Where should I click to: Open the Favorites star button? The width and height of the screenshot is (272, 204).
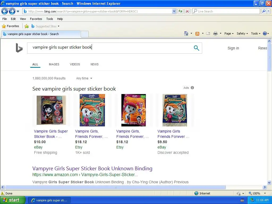[10, 26]
